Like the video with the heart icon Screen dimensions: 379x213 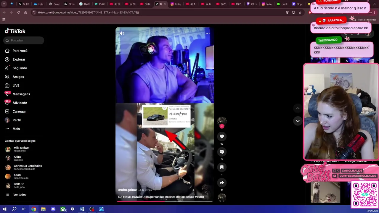pos(222,136)
